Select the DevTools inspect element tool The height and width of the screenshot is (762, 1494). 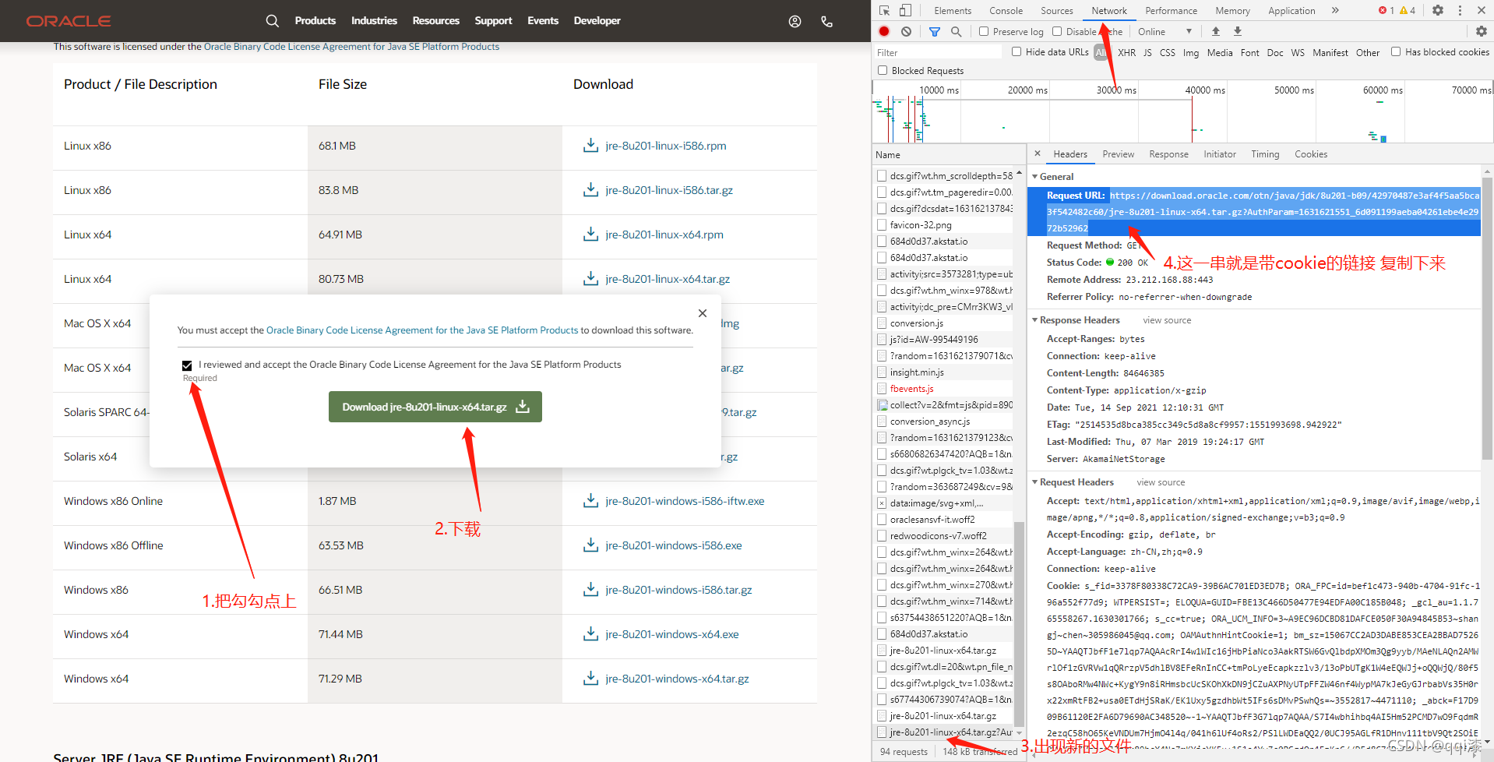[884, 10]
